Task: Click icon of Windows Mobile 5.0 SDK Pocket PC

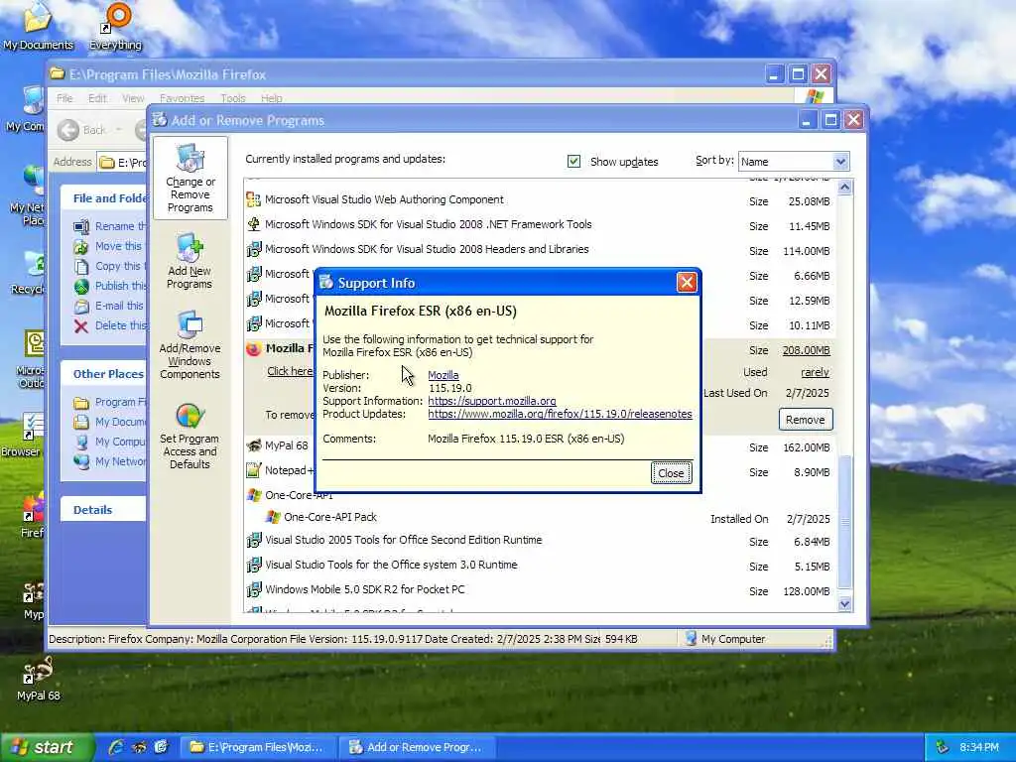Action: [253, 589]
